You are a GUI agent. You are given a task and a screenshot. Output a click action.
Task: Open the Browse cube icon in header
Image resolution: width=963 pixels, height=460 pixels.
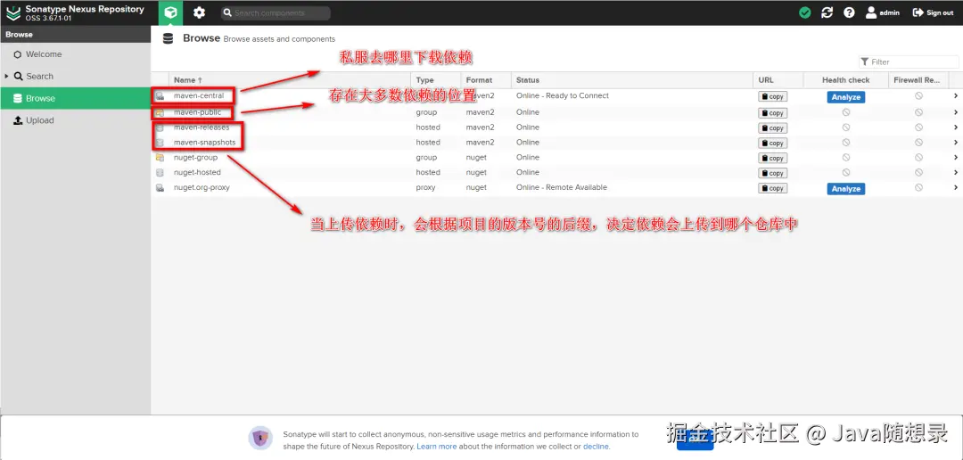[170, 12]
